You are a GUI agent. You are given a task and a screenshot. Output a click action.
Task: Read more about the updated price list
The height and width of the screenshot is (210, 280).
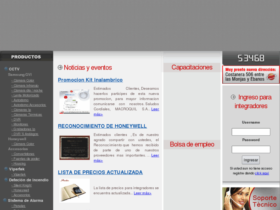tap(143, 193)
